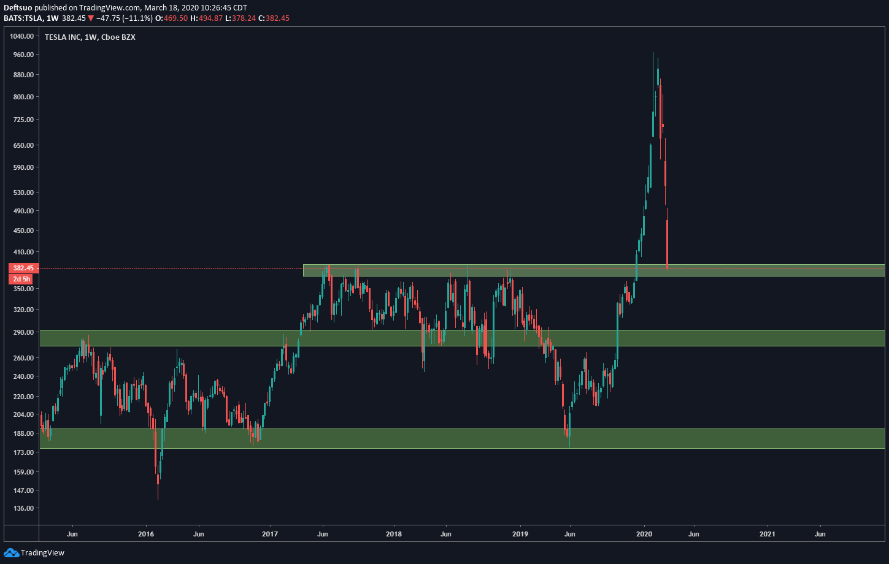Viewport: 889px width, 564px height.
Task: Click the 590.00 price axis label
Action: [22, 167]
